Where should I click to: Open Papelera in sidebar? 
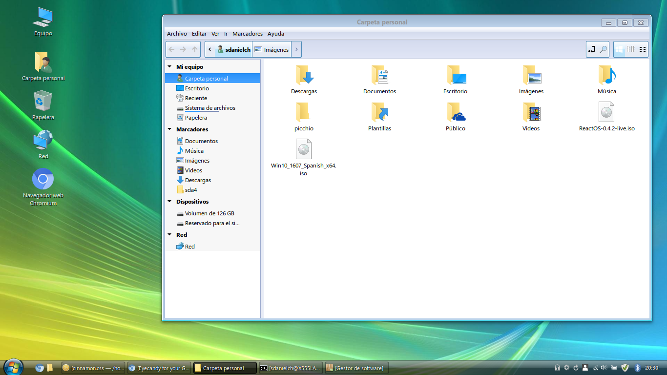(212, 118)
